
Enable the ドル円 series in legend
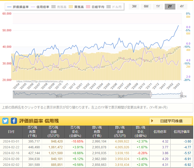point(114,7)
